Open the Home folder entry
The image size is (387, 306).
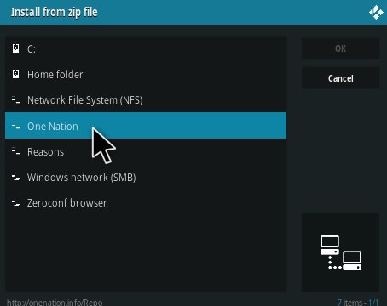[x=146, y=74]
